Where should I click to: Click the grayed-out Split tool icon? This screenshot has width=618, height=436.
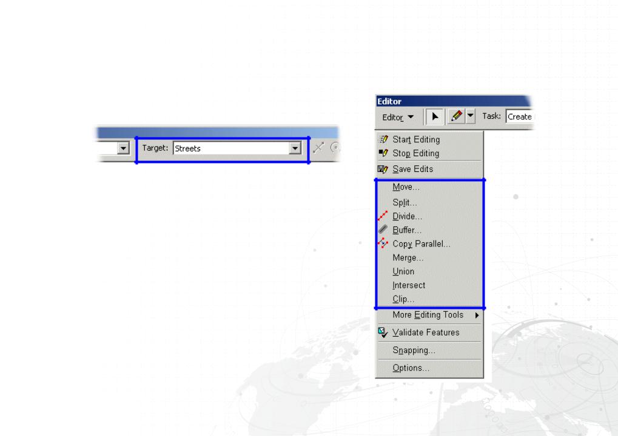point(318,148)
